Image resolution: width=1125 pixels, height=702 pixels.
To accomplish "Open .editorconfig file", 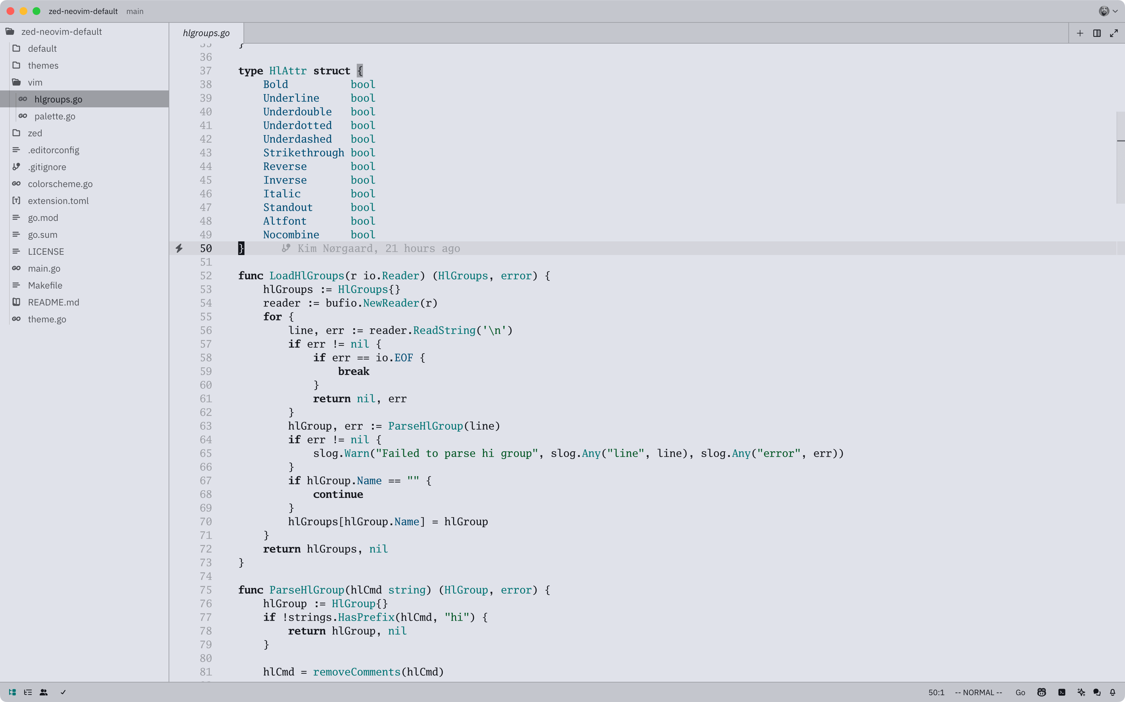I will pos(84,150).
